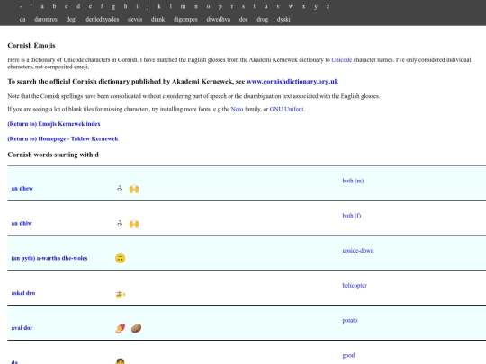Click the small glyph character in 'an dhiw' row

pos(120,223)
